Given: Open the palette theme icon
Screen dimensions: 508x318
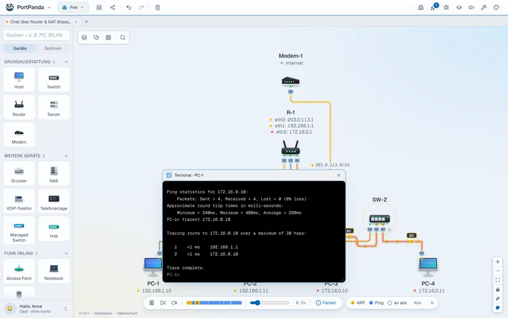Looking at the screenshot, I should coord(497,8).
